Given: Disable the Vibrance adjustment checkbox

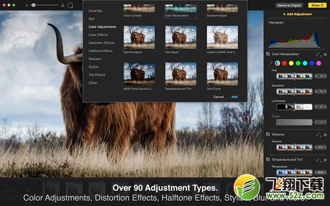Looking at the screenshot, I should click(x=268, y=134).
